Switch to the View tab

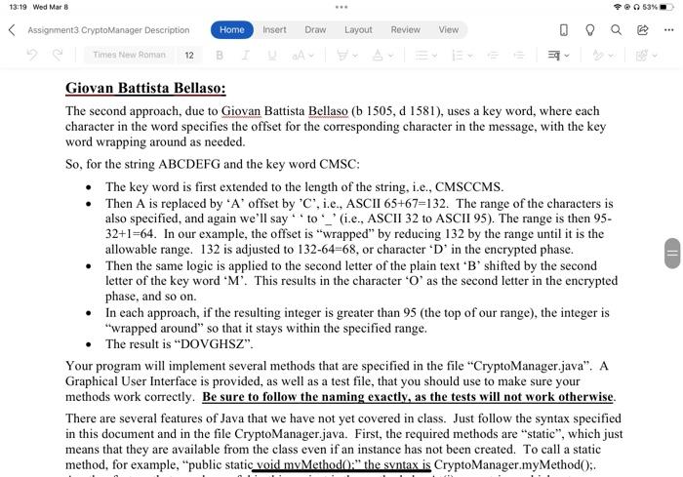coord(448,29)
